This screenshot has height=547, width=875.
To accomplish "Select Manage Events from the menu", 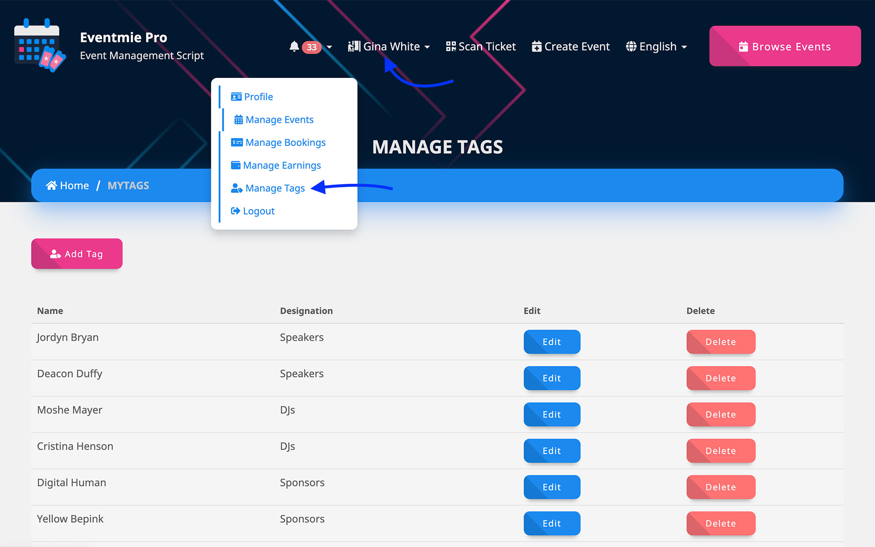I will [x=279, y=119].
